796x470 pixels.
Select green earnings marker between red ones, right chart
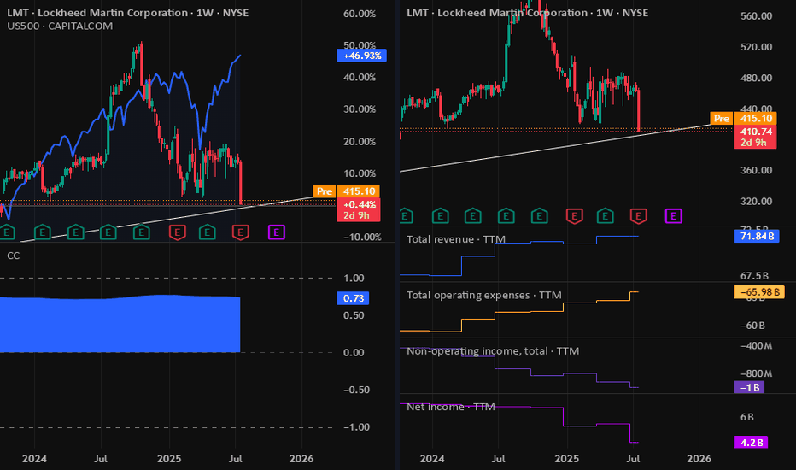(x=605, y=216)
